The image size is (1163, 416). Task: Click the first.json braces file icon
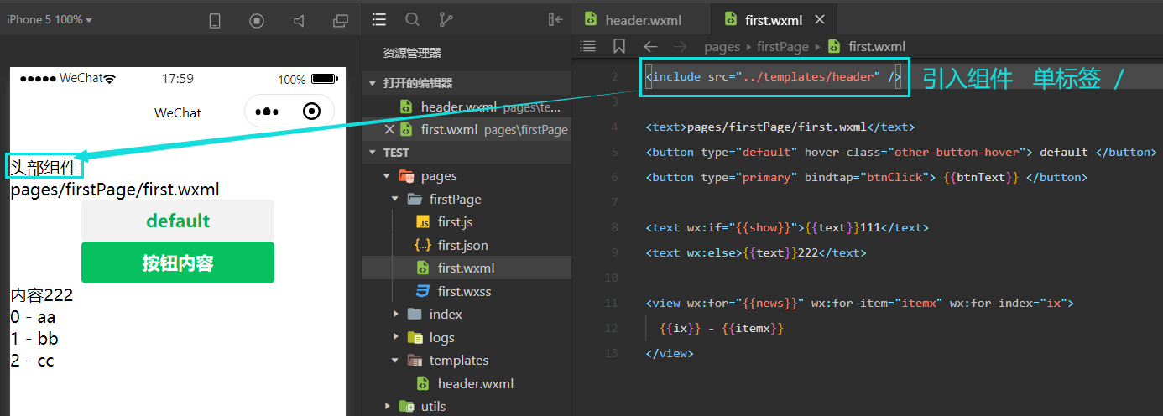point(423,245)
